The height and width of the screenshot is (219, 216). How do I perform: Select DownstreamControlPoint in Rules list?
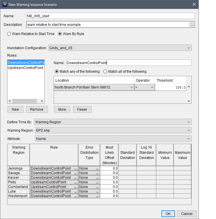coord(26,63)
